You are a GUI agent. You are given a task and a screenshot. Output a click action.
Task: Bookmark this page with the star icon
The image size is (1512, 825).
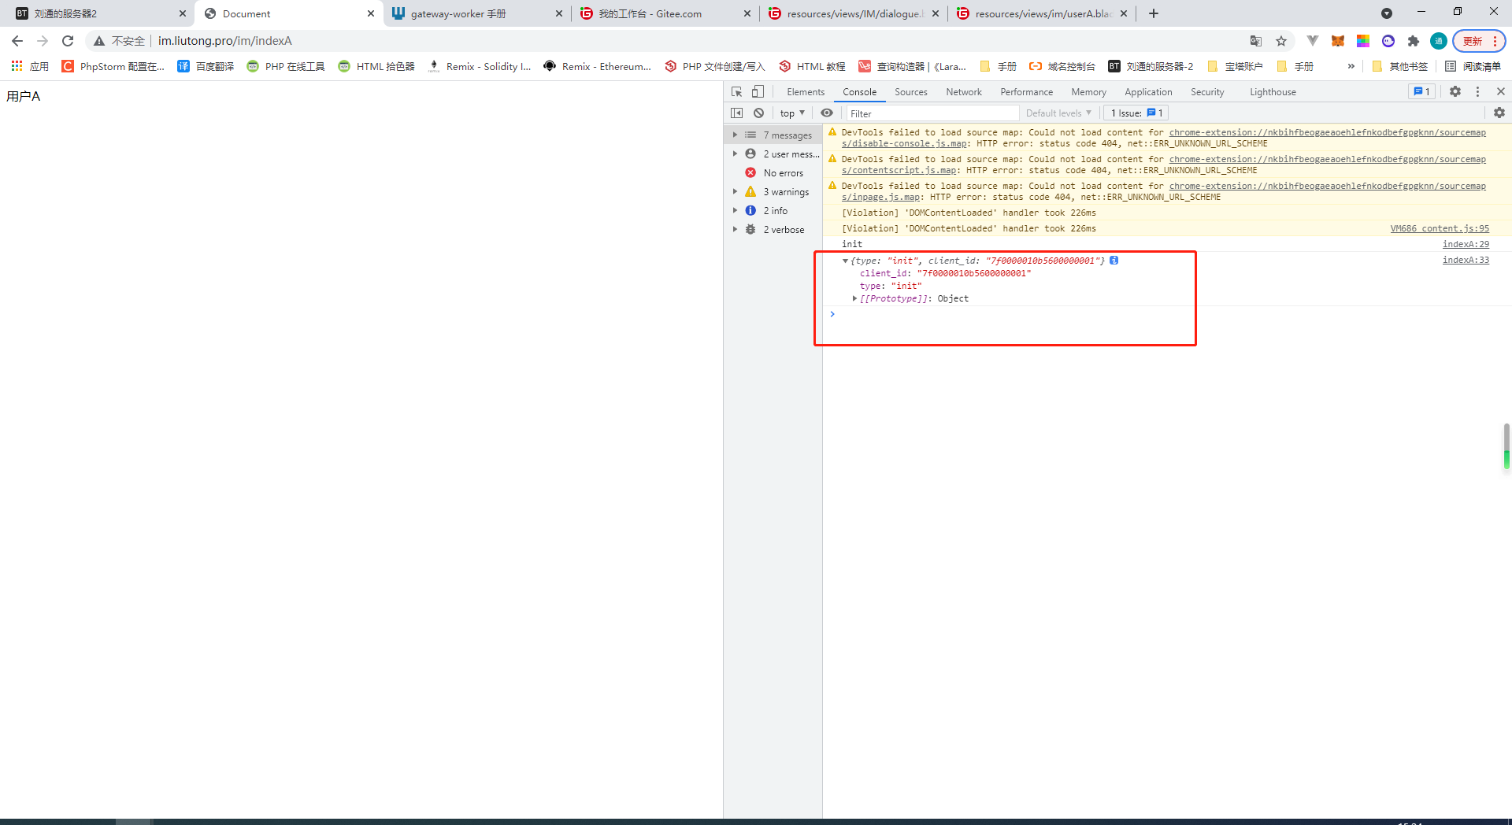click(x=1281, y=41)
